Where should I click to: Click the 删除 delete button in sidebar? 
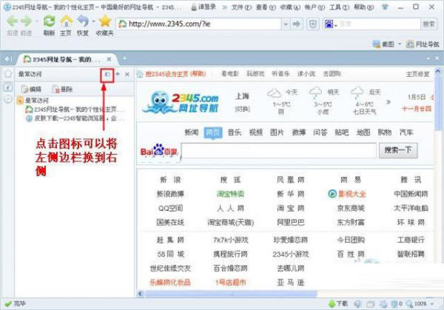pos(63,90)
